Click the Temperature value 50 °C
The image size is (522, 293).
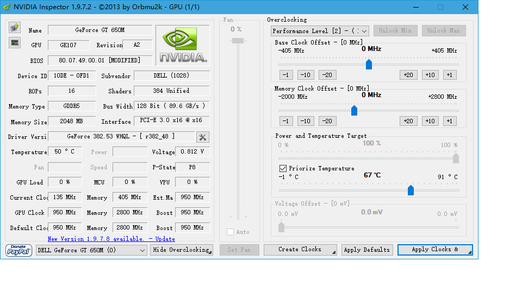tap(65, 152)
